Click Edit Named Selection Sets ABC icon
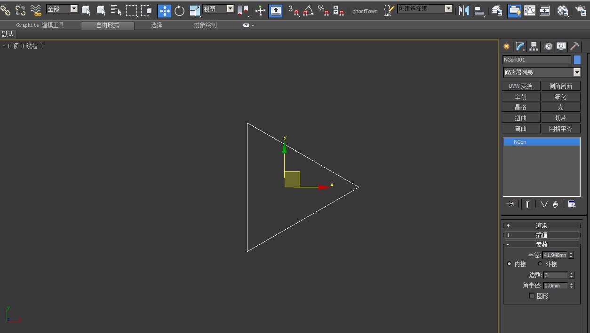 click(389, 10)
